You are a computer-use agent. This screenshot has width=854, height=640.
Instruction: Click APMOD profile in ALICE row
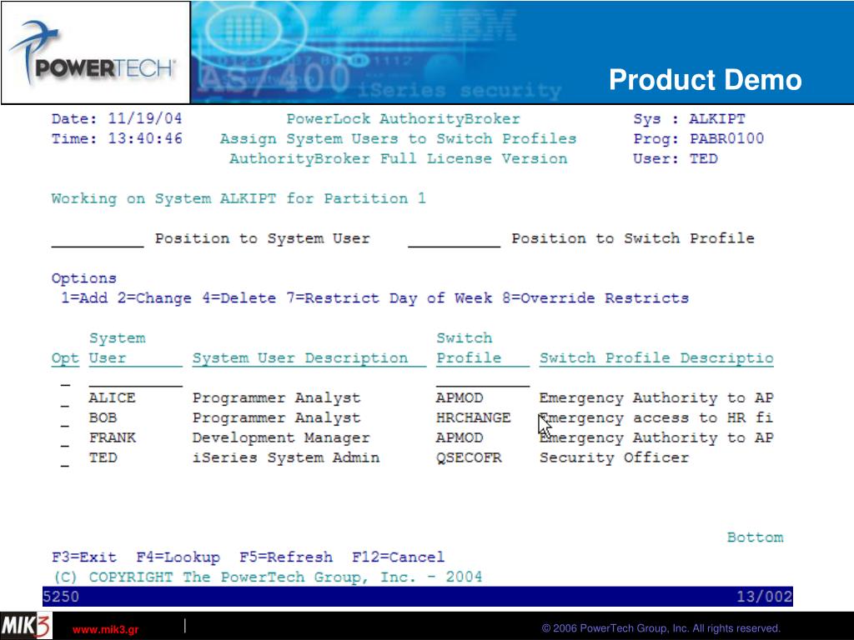point(460,397)
